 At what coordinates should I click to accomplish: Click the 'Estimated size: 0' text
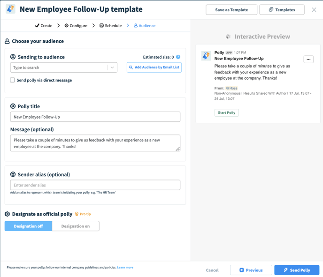tap(158, 57)
